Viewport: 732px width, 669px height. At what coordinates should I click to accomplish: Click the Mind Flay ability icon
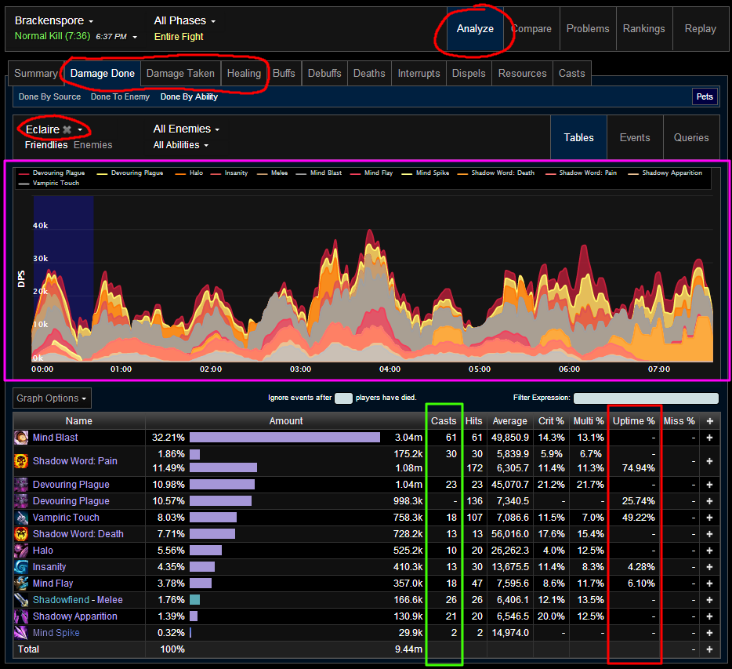pos(22,584)
